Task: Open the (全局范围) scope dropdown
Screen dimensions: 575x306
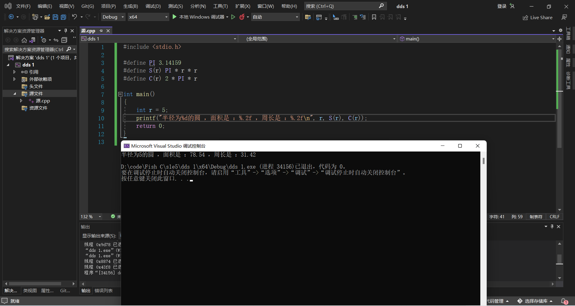Action: [x=318, y=39]
